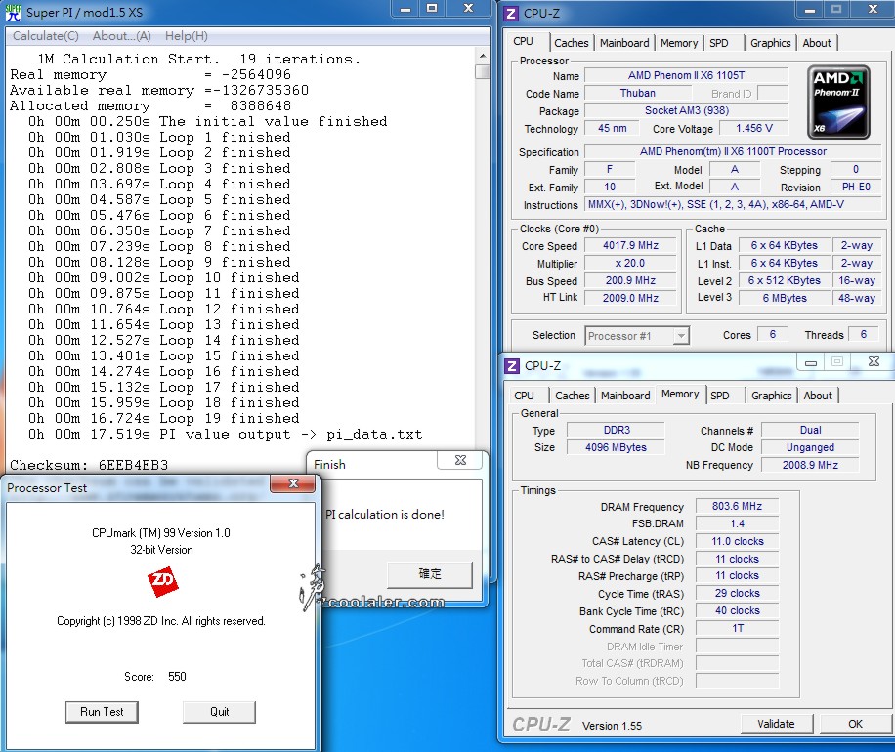Confirm the Finish dialog with 確定 button
Image resolution: width=895 pixels, height=752 pixels.
point(430,574)
